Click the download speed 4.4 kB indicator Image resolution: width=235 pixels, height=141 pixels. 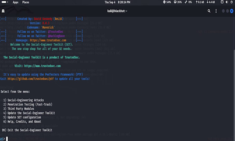click(x=210, y=2)
